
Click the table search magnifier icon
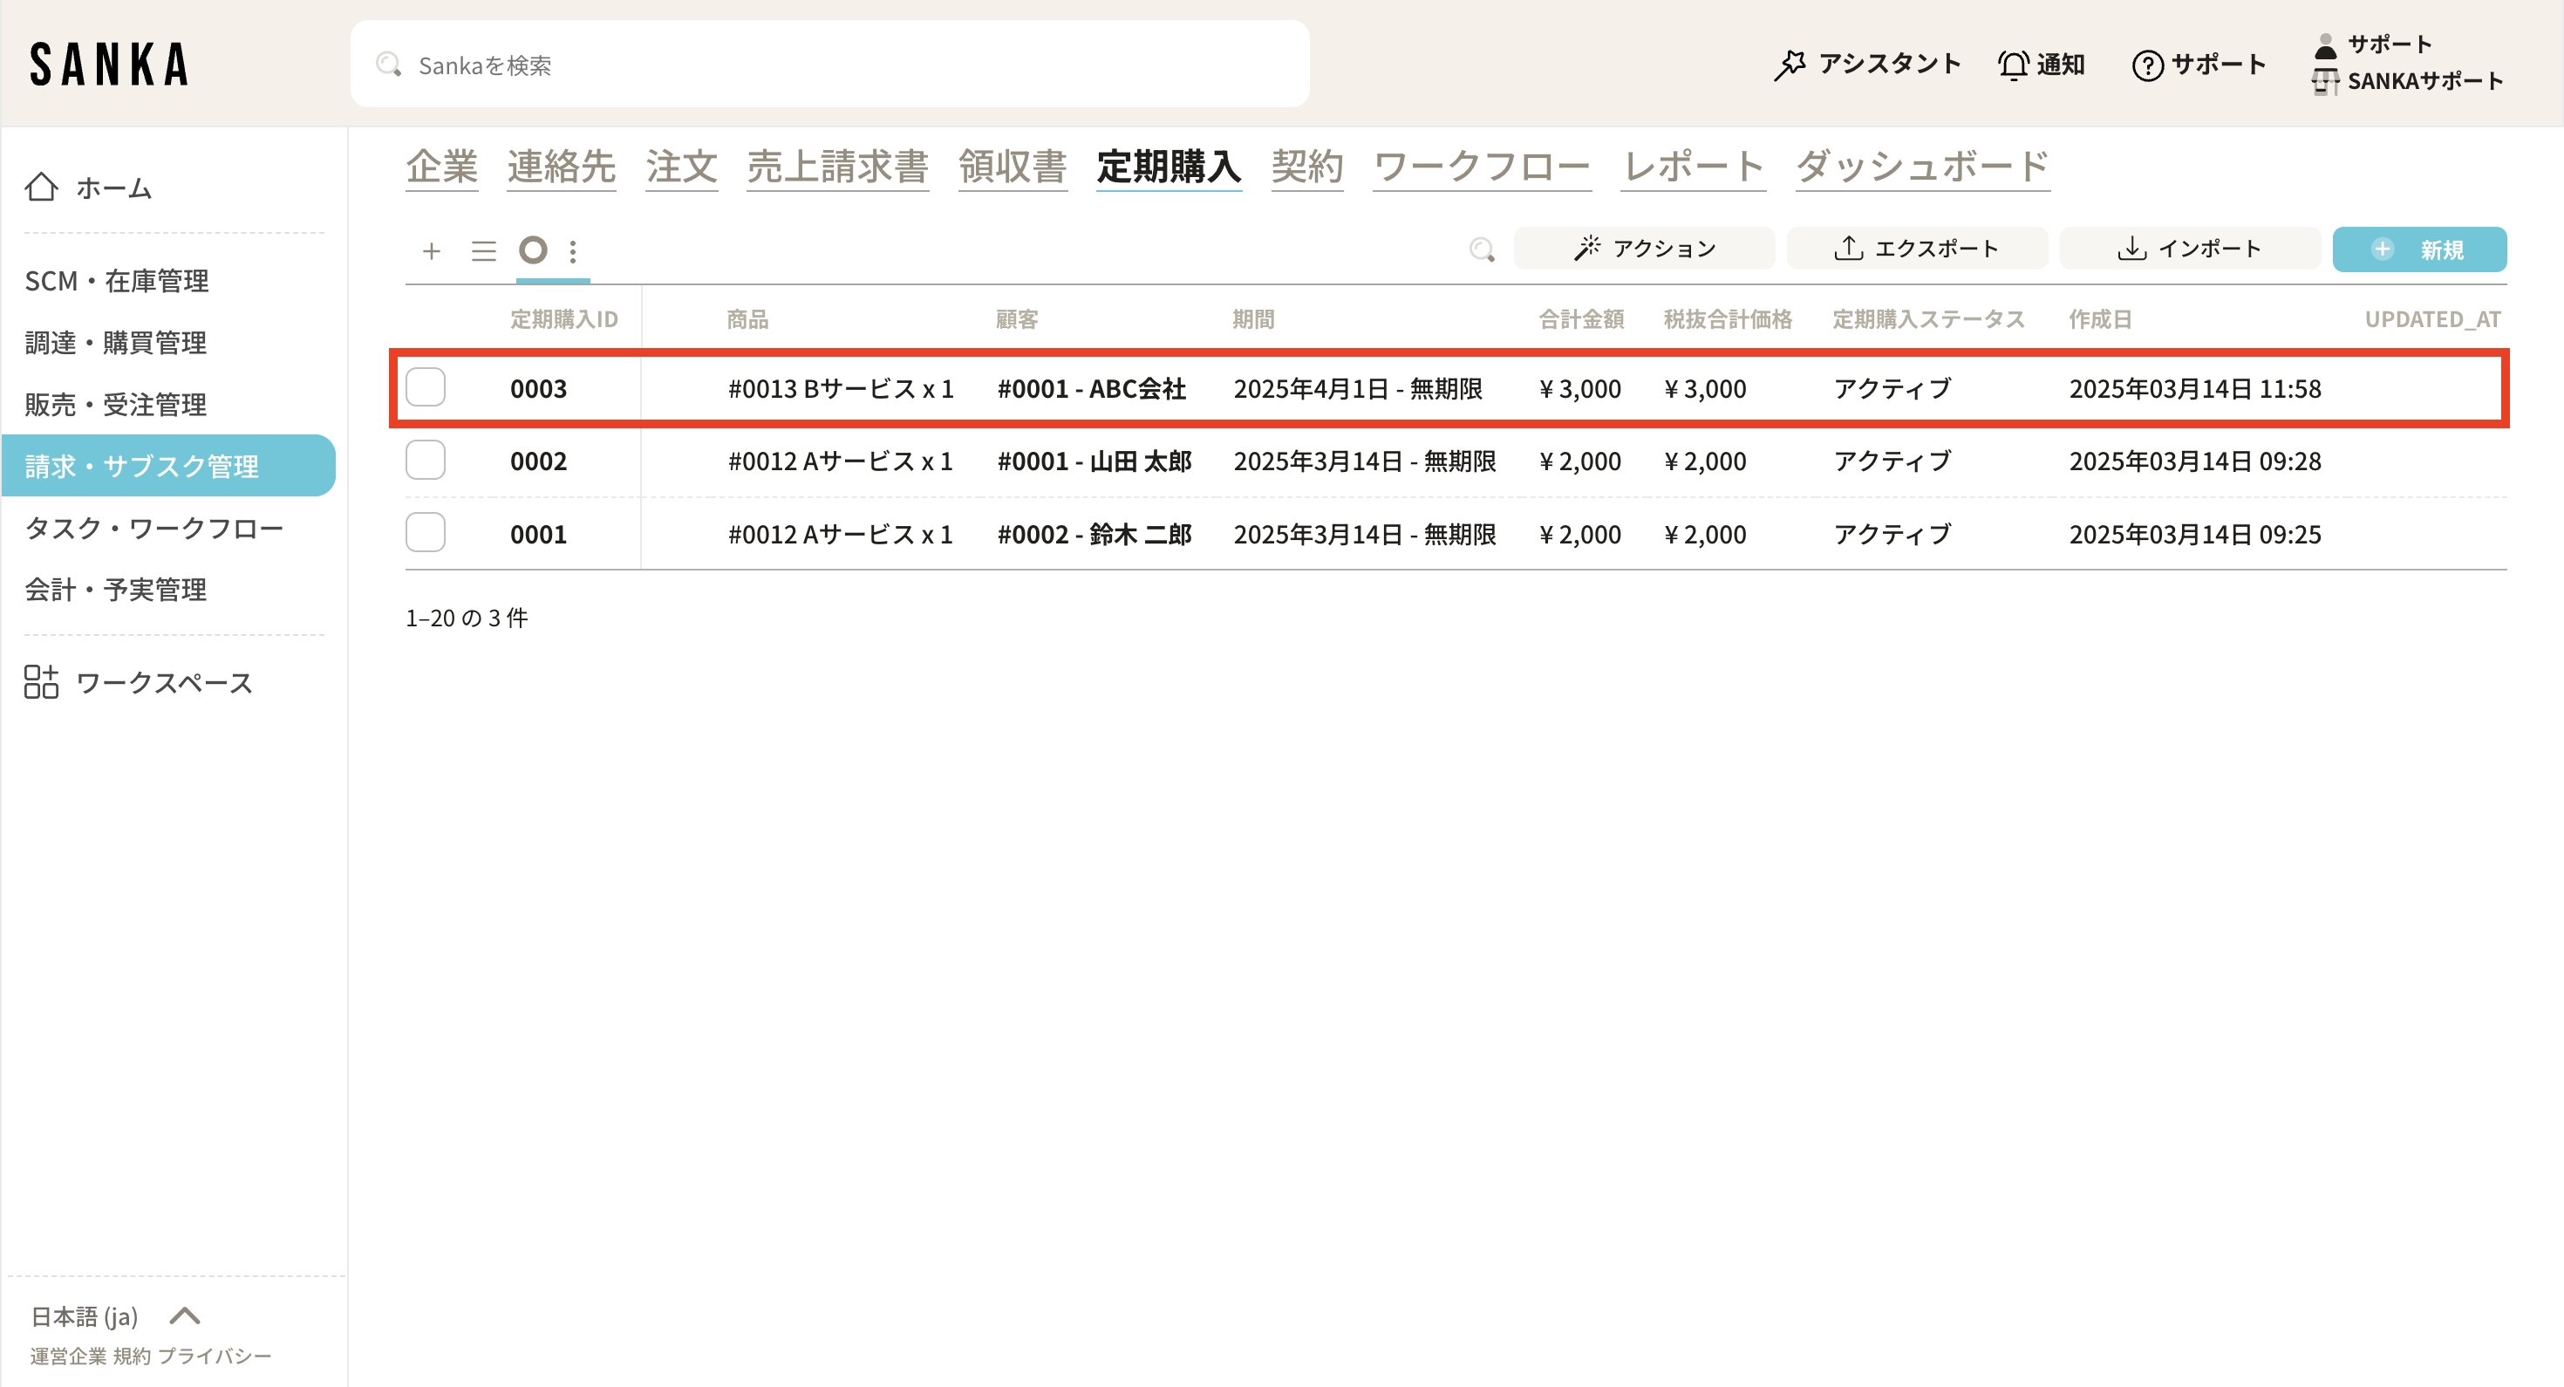click(1482, 249)
